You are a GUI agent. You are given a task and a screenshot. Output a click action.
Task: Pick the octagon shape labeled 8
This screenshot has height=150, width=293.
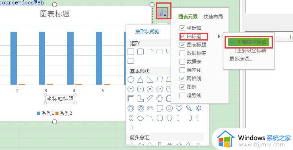140,89
